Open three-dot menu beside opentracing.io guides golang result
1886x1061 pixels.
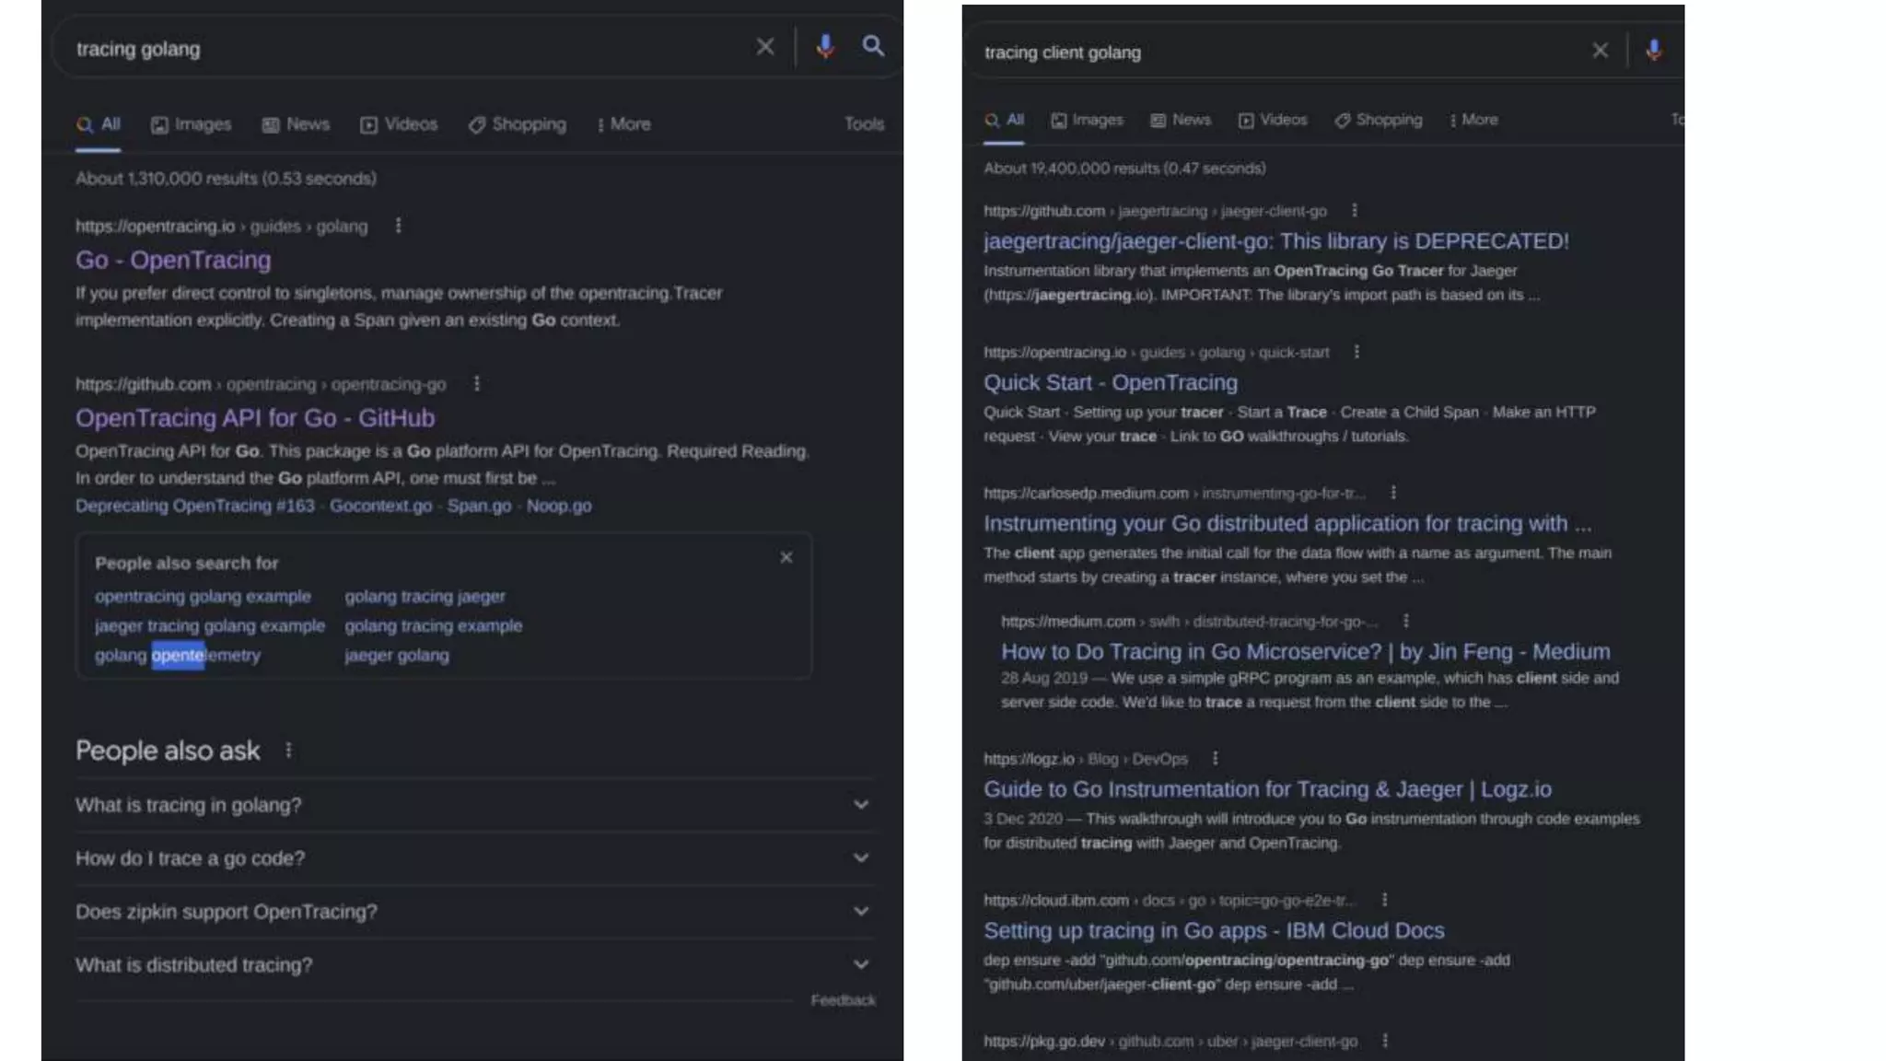(x=398, y=226)
